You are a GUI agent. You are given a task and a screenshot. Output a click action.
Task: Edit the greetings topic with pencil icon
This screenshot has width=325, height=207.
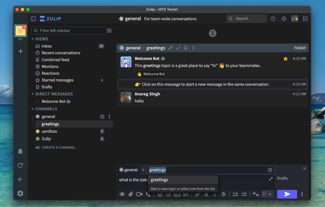coord(171,48)
